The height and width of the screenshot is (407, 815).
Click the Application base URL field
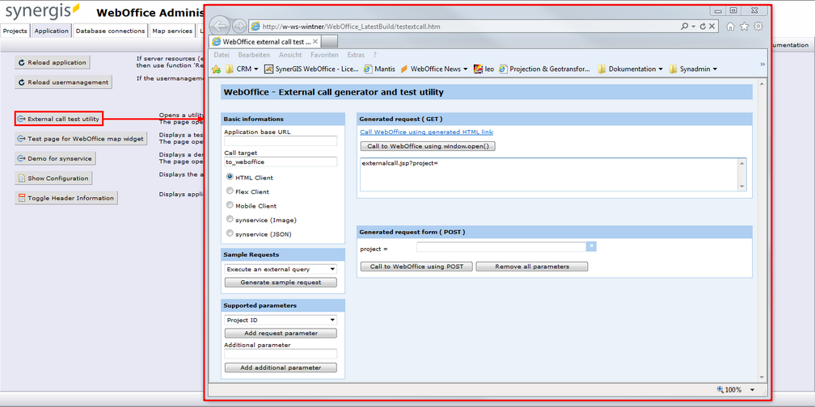click(281, 141)
